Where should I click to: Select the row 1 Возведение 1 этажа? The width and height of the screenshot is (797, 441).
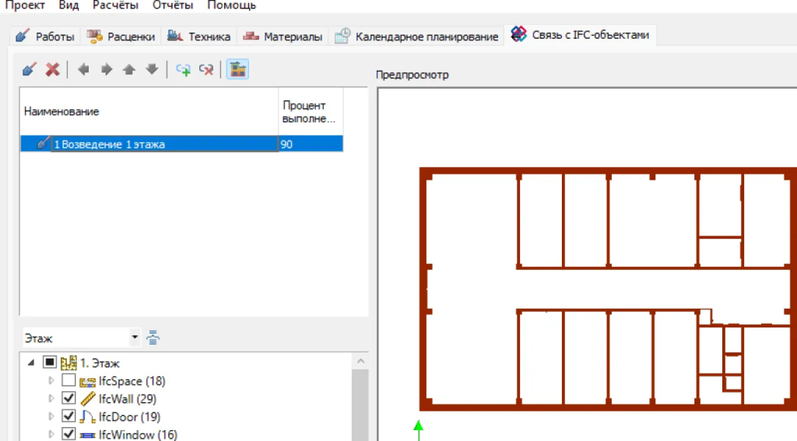[x=181, y=144]
